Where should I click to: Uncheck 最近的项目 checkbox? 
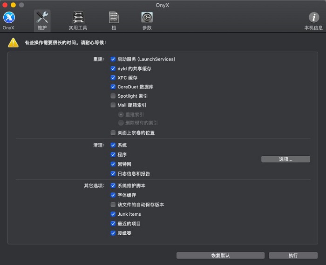(113, 224)
